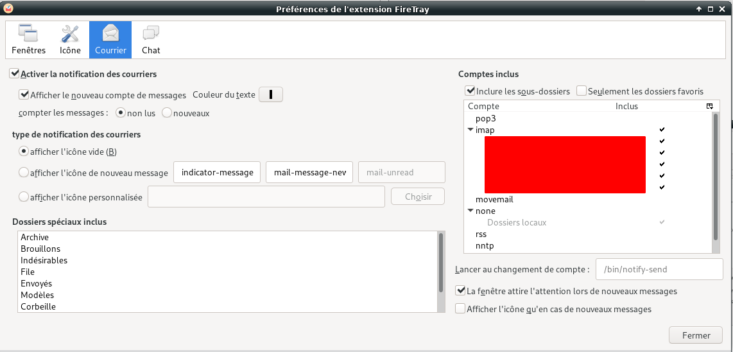Click the disabled Choisir button

[418, 197]
